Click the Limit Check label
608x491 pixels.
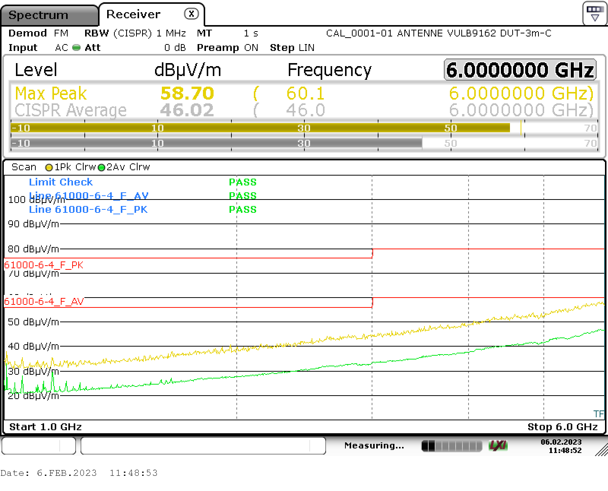[61, 182]
